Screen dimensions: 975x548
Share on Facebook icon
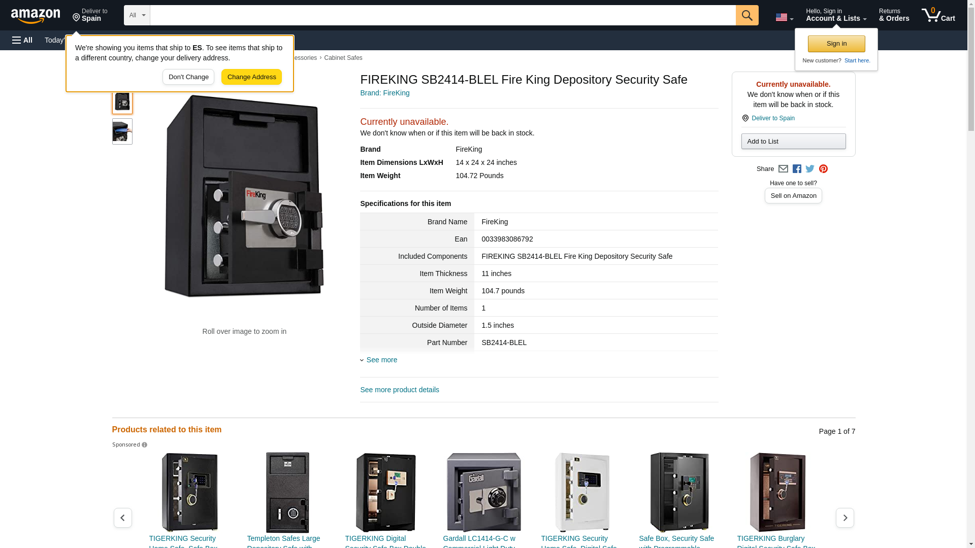point(797,169)
